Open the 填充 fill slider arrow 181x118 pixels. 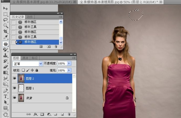[69, 70]
